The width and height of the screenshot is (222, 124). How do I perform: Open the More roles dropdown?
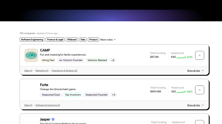pyautogui.click(x=108, y=40)
